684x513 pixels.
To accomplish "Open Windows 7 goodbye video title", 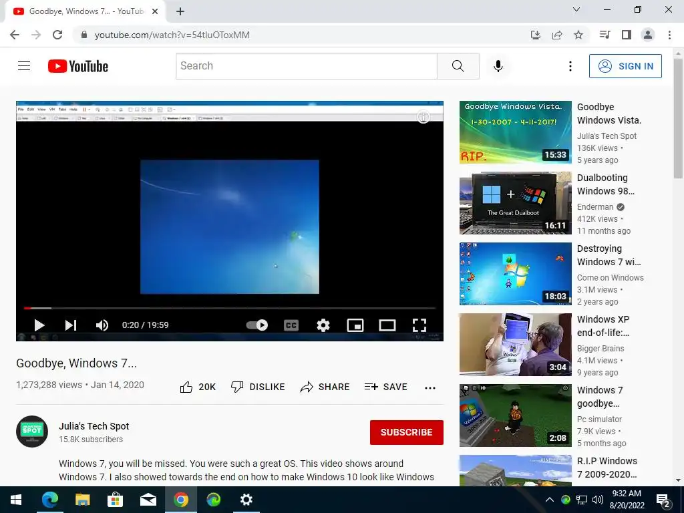I will point(600,397).
